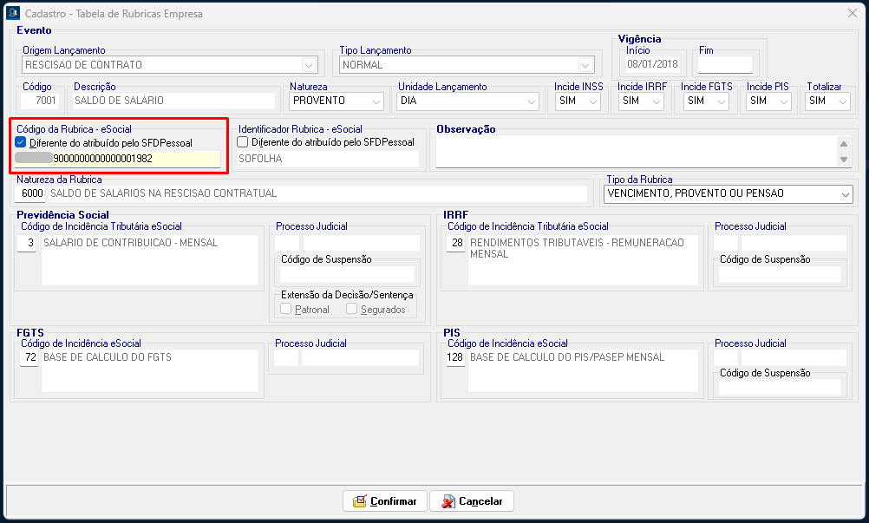869x523 pixels.
Task: Click the Observação scroll up arrow
Action: (844, 144)
